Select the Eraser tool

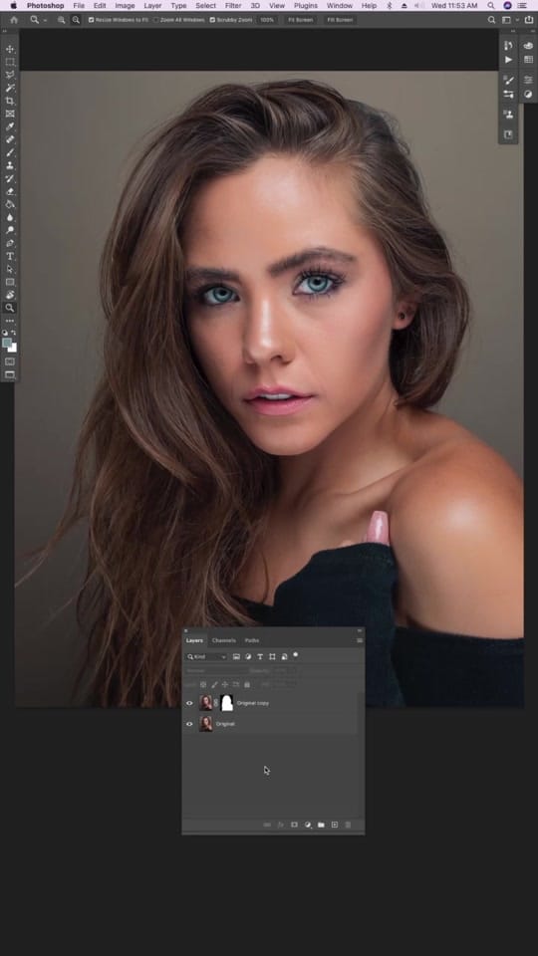[x=10, y=191]
